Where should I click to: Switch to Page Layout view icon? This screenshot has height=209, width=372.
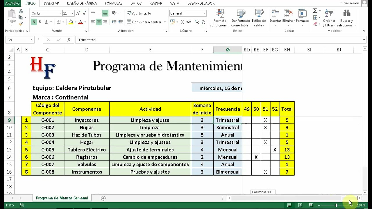pyautogui.click(x=300, y=205)
